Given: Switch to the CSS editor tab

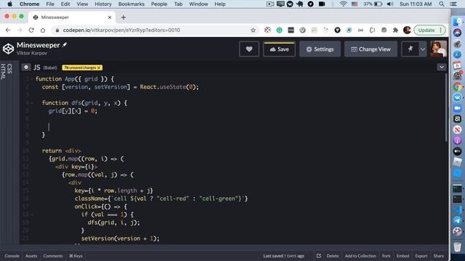Looking at the screenshot, I should tap(9, 68).
